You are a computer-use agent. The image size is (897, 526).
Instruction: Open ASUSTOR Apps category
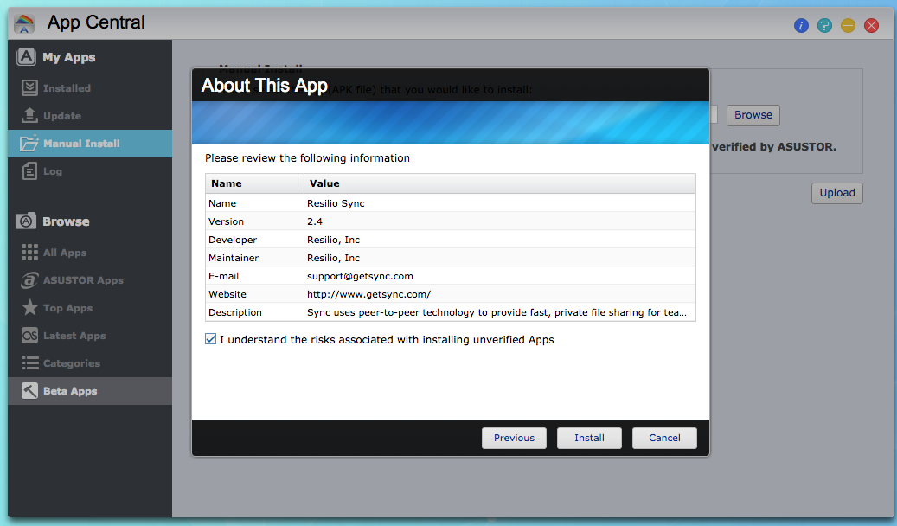click(90, 280)
